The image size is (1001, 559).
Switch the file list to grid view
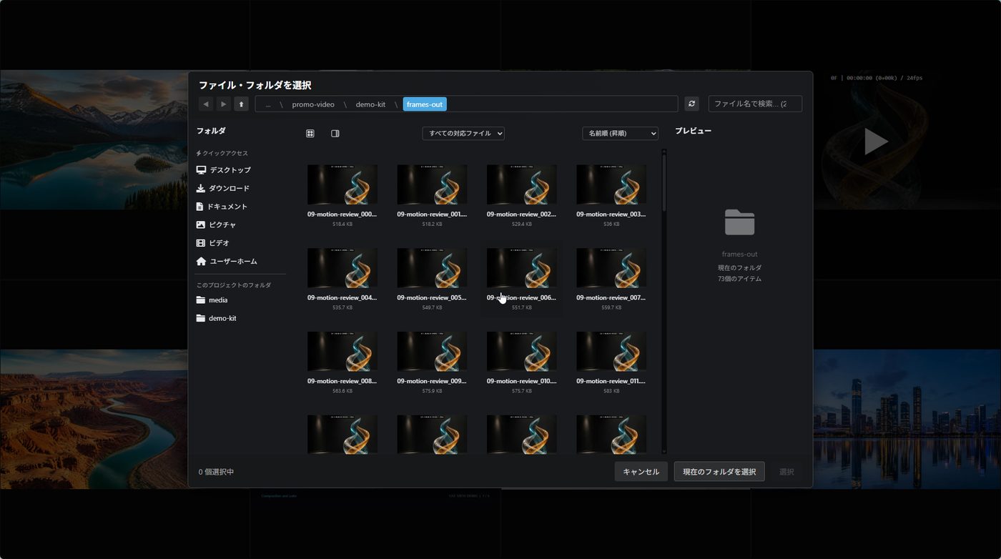(310, 134)
